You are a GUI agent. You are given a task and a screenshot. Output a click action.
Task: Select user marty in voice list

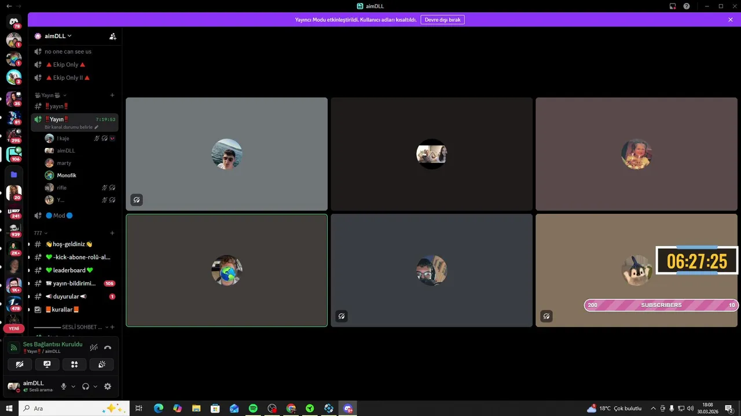pos(80,163)
